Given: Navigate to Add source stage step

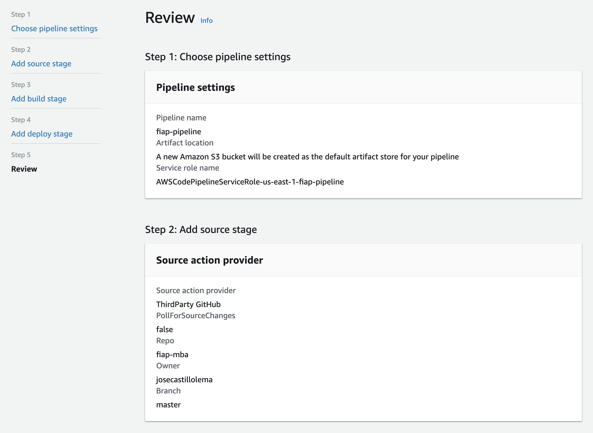Looking at the screenshot, I should [x=41, y=64].
